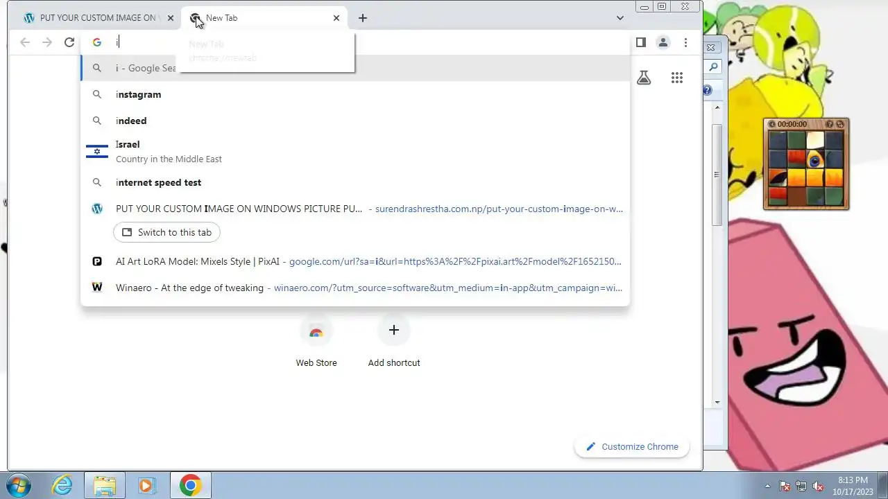Click the Show desktop strip
The height and width of the screenshot is (499, 888).
click(883, 485)
